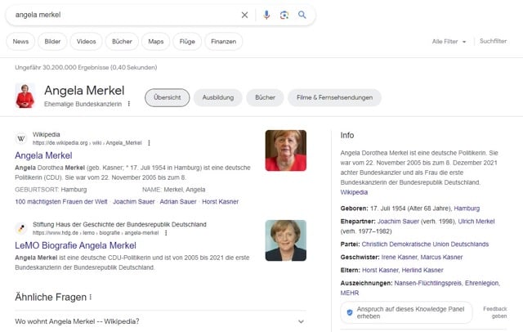This screenshot has width=523, height=332.
Task: Click the Ungefähr 30.200.000 Ergebnisse text
Action: (x=86, y=67)
